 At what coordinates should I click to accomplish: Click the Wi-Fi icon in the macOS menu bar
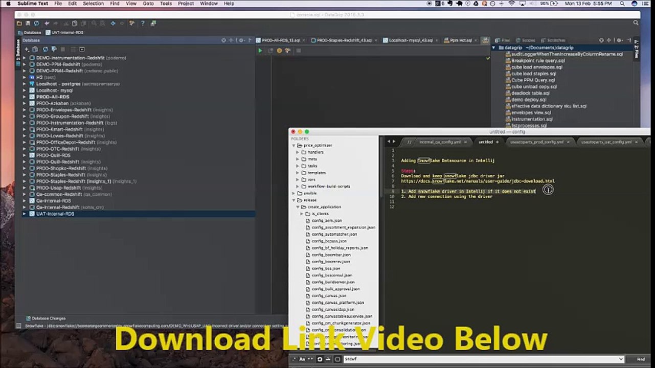click(512, 4)
